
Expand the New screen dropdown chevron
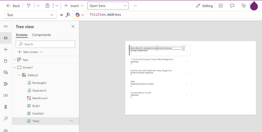(x=41, y=52)
